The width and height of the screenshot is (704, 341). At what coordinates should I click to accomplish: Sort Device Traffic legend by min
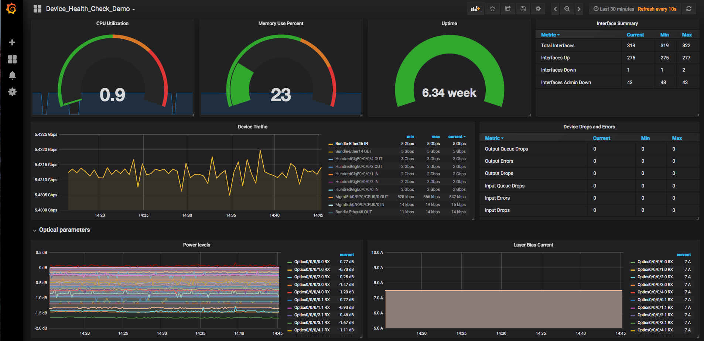(410, 137)
